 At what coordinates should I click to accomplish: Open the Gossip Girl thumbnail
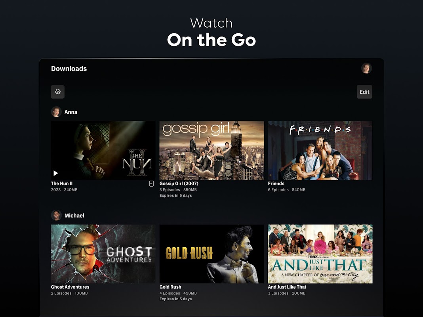coord(211,150)
